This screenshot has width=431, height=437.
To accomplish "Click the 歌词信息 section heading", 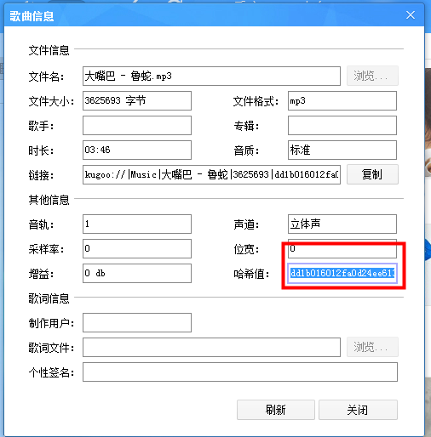I will tap(49, 298).
